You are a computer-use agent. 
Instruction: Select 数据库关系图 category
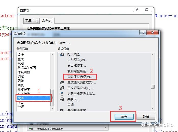tap(27, 68)
